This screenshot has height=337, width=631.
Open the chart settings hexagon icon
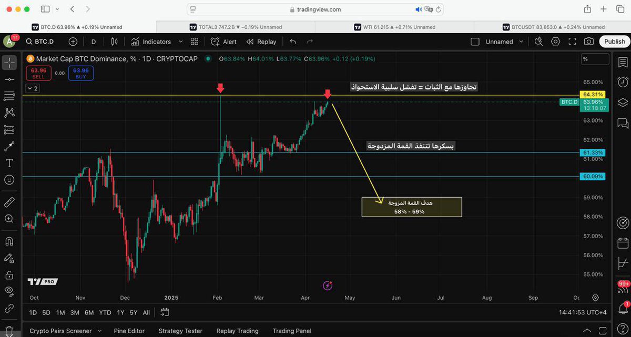555,42
